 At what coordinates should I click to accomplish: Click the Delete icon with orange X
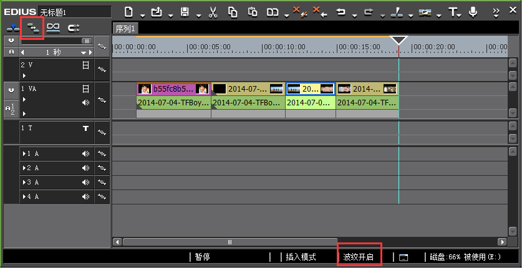click(x=300, y=12)
